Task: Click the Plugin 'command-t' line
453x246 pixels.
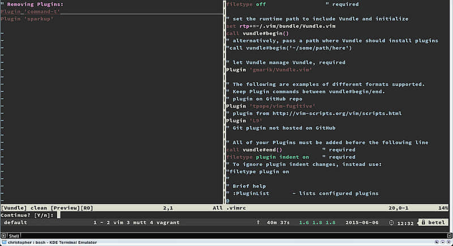Action: (30, 11)
